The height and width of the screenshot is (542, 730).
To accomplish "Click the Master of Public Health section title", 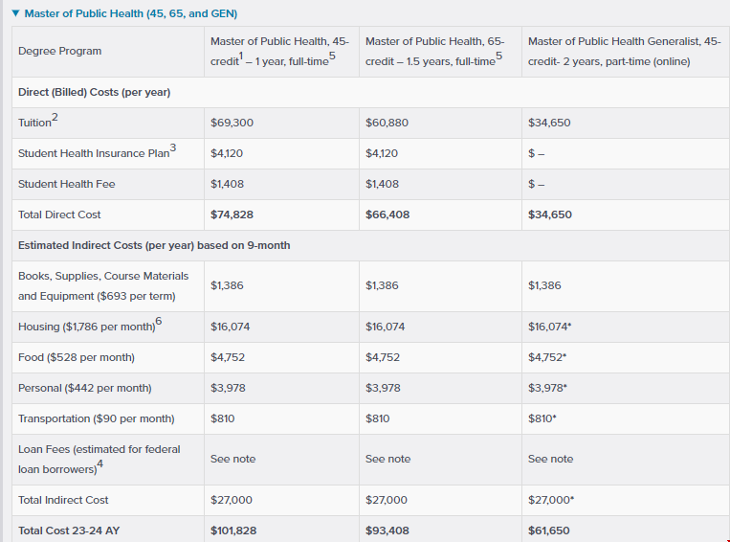I will click(130, 13).
